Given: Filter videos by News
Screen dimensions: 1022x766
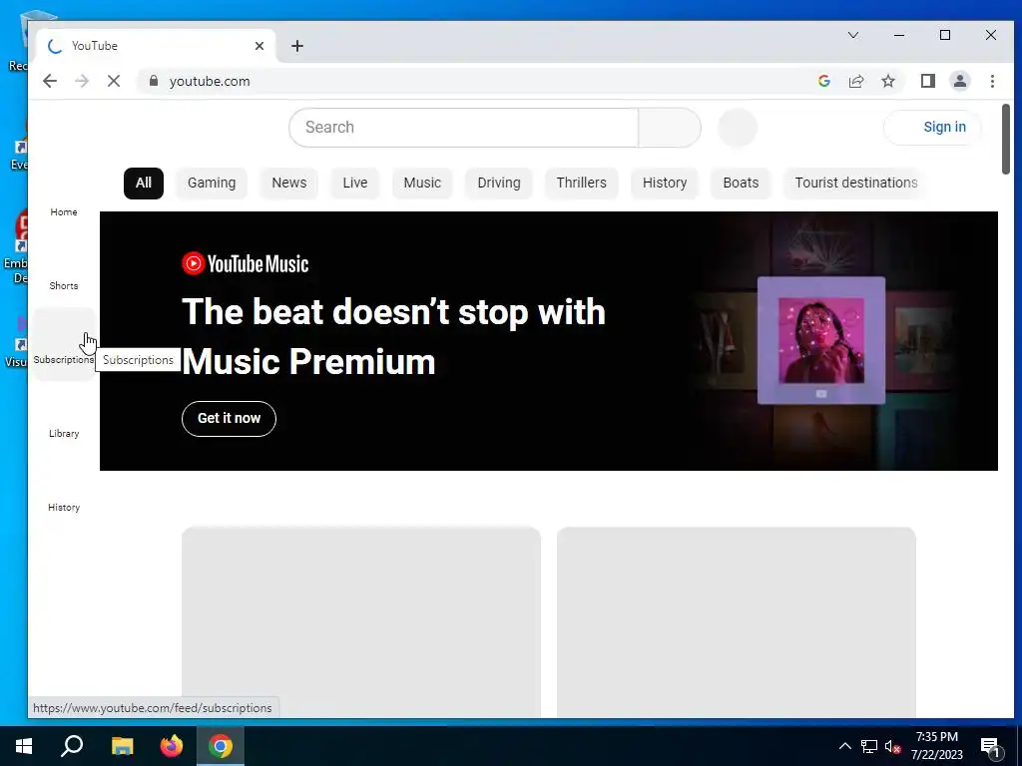Looking at the screenshot, I should click(288, 184).
